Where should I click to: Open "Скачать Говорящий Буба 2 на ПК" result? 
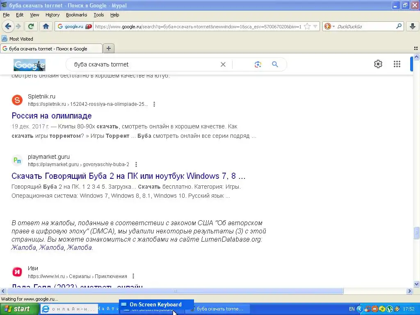[x=128, y=176]
